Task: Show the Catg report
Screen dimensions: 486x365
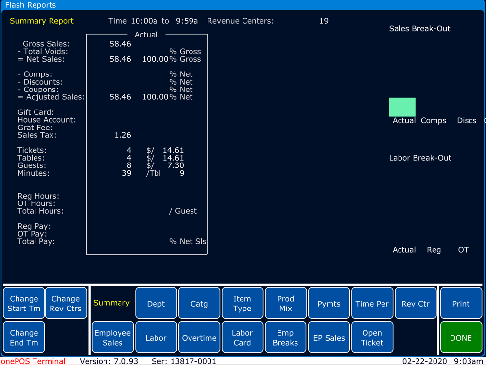Action: (199, 303)
